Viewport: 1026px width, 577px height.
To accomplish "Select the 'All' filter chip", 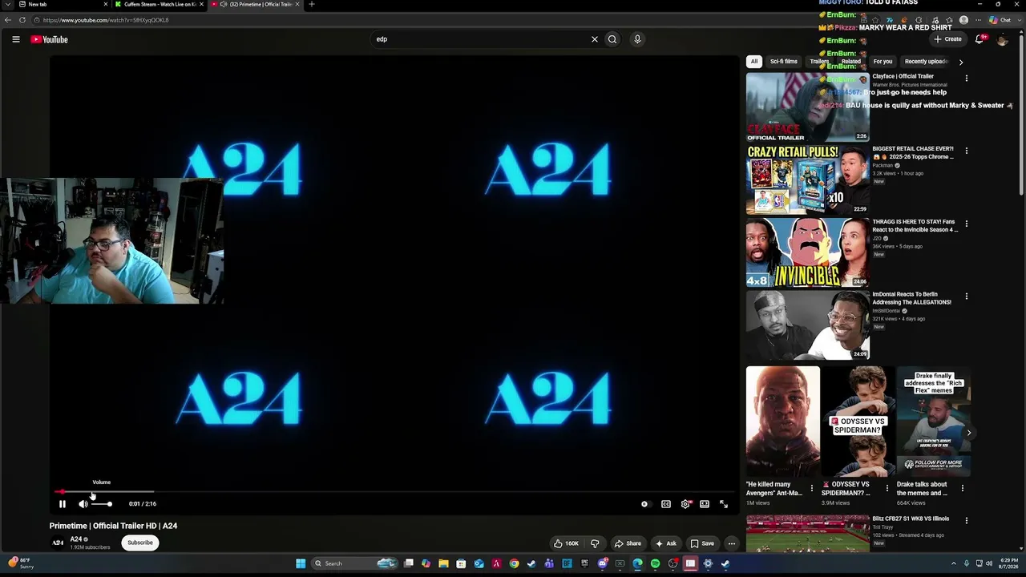I will pos(753,62).
